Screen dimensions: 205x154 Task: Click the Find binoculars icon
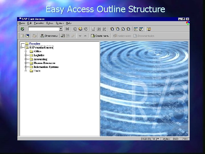99,29
